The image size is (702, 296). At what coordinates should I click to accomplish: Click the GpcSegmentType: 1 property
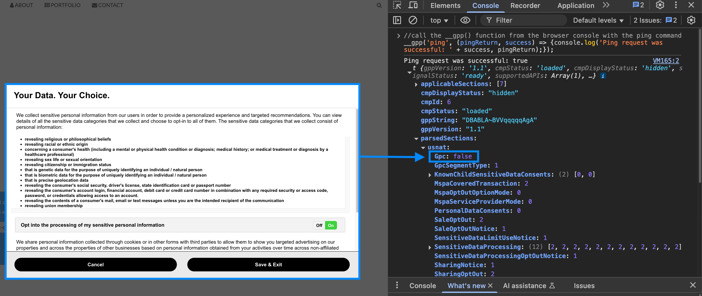(x=466, y=166)
